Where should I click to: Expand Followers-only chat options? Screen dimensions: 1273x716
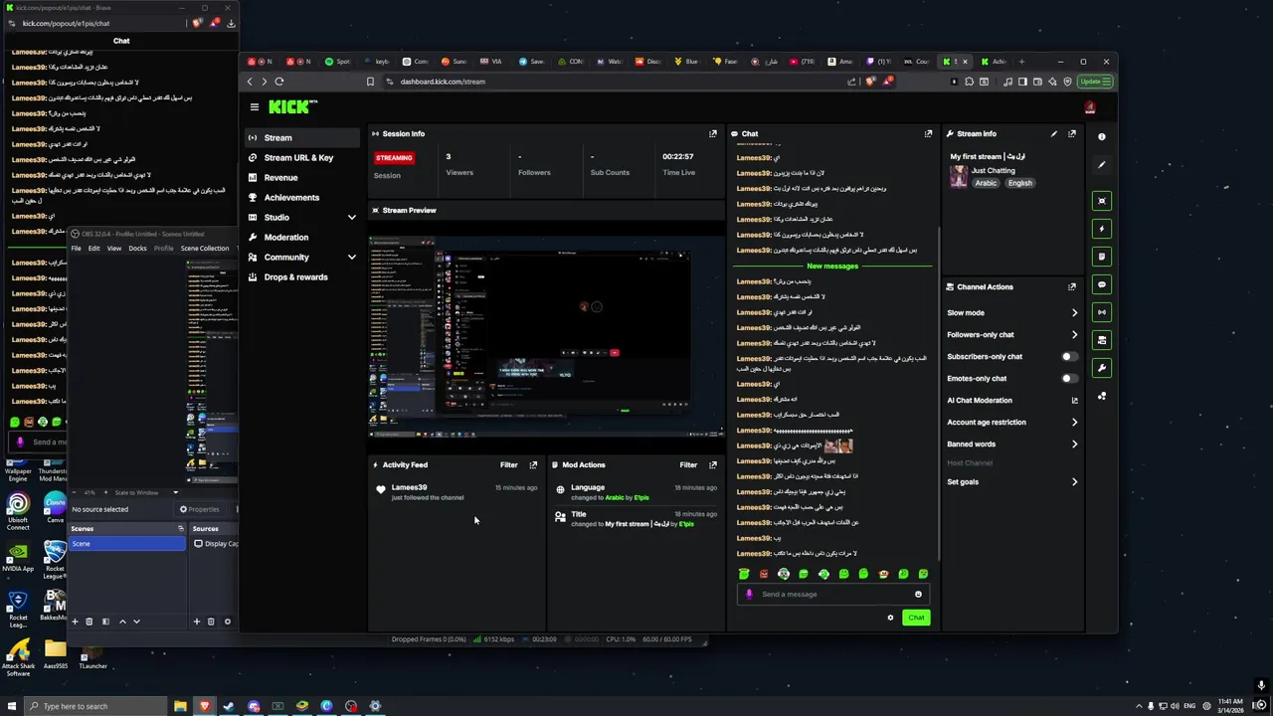tap(1074, 334)
